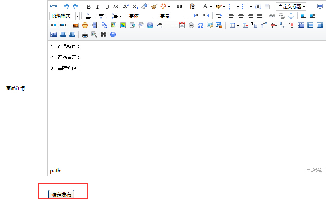Click the undo arrow icon
Viewport: 329px width, 200px height.
click(66, 7)
